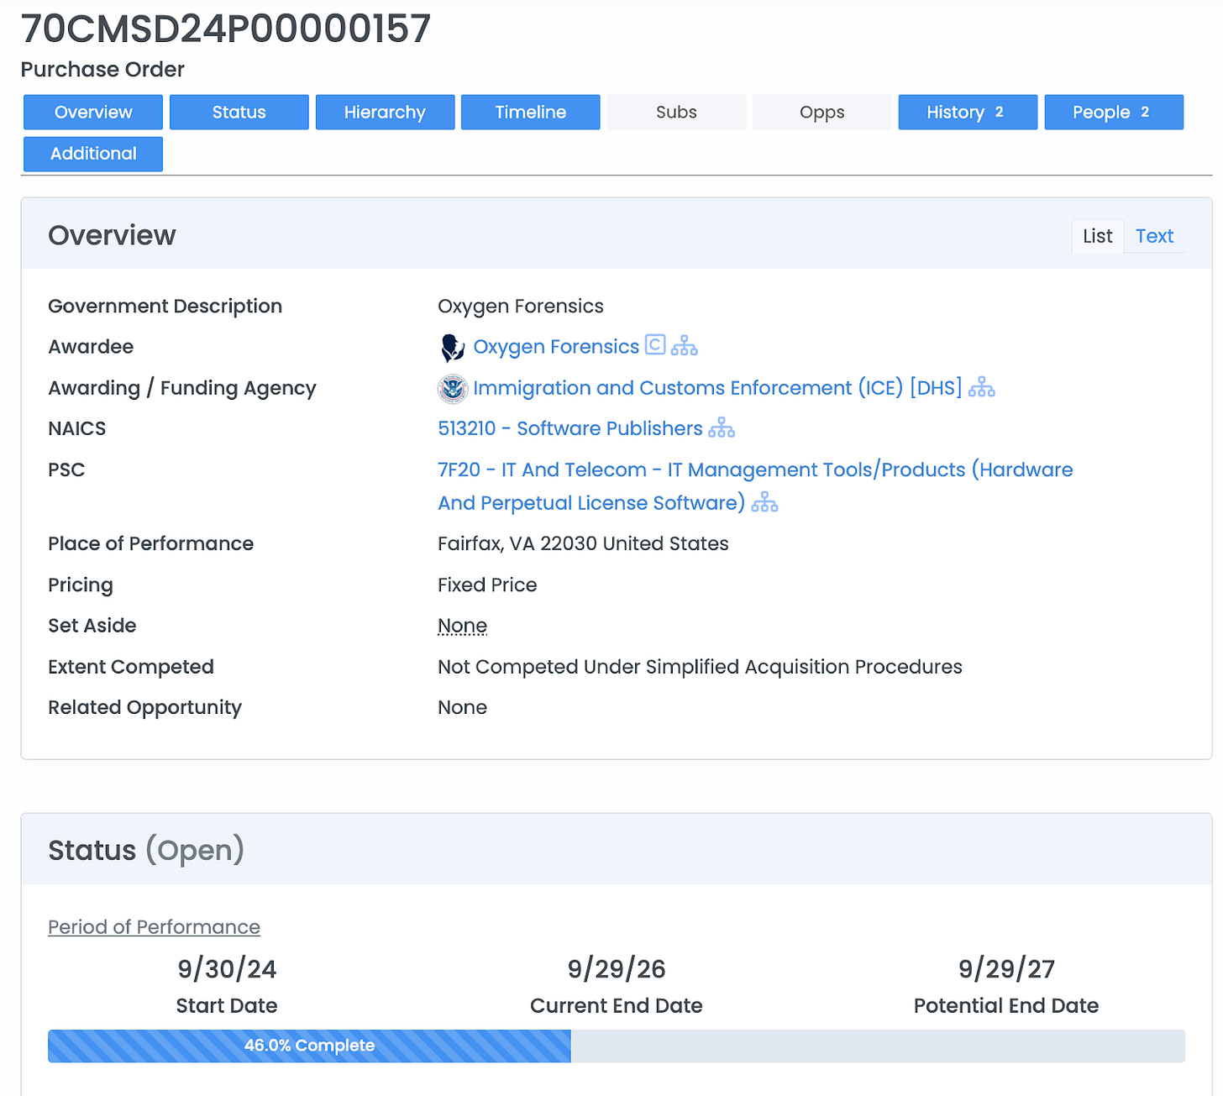Switch Overview to List view
This screenshot has width=1223, height=1096.
(1097, 236)
